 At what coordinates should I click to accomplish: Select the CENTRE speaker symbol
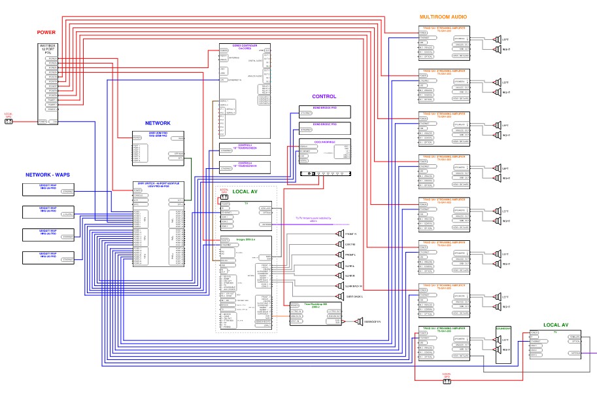click(339, 244)
